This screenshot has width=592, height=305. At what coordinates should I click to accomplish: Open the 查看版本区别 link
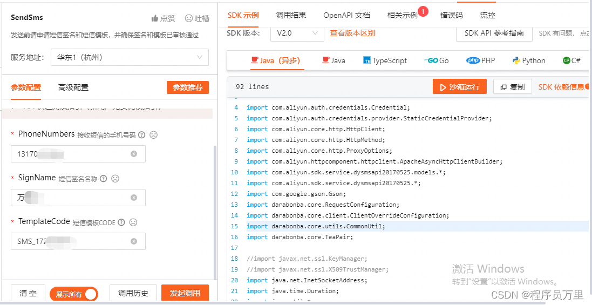[352, 33]
